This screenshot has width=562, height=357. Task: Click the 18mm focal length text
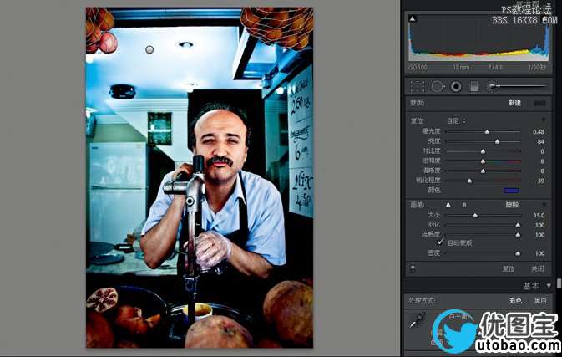(x=461, y=68)
